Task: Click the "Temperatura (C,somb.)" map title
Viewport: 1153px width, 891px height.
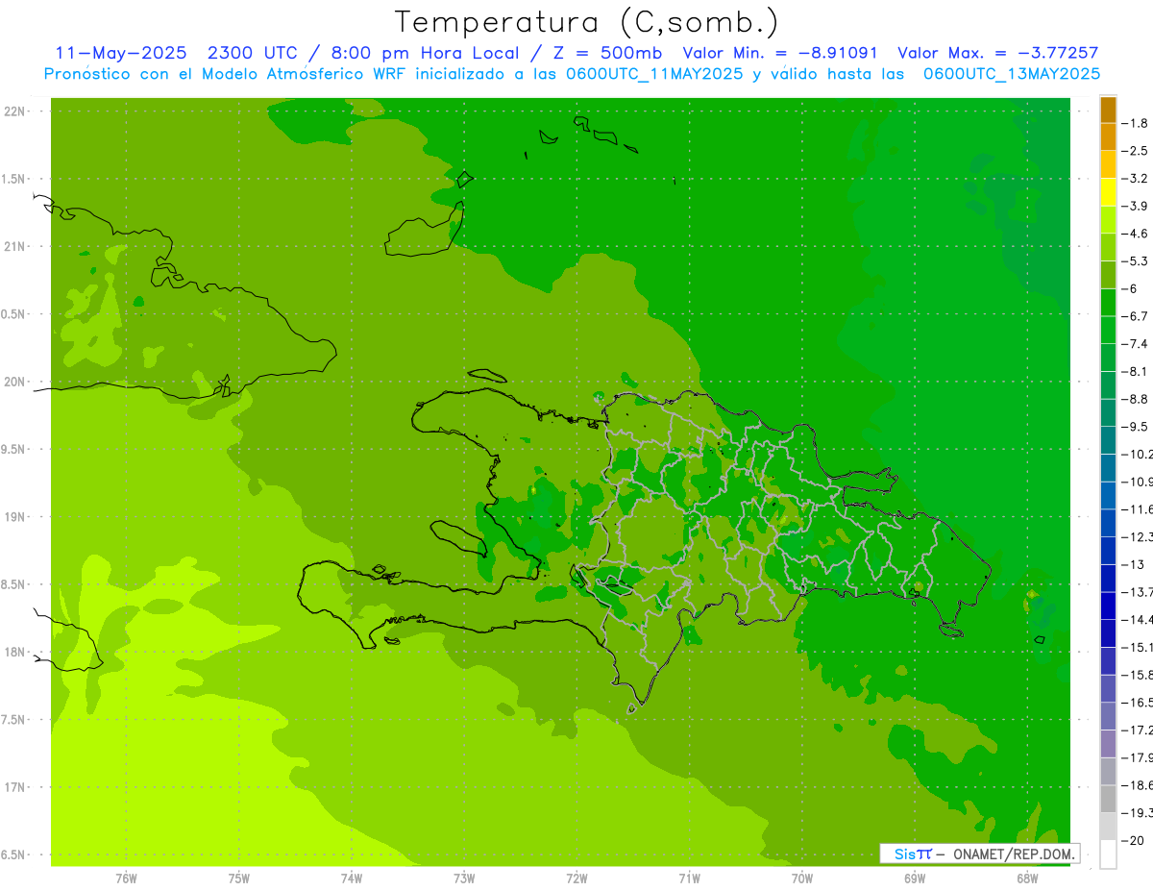Action: coord(586,22)
